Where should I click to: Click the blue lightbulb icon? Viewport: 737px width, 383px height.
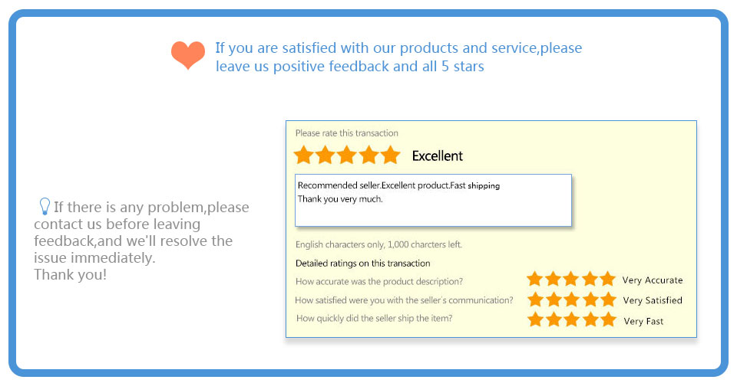coord(45,206)
